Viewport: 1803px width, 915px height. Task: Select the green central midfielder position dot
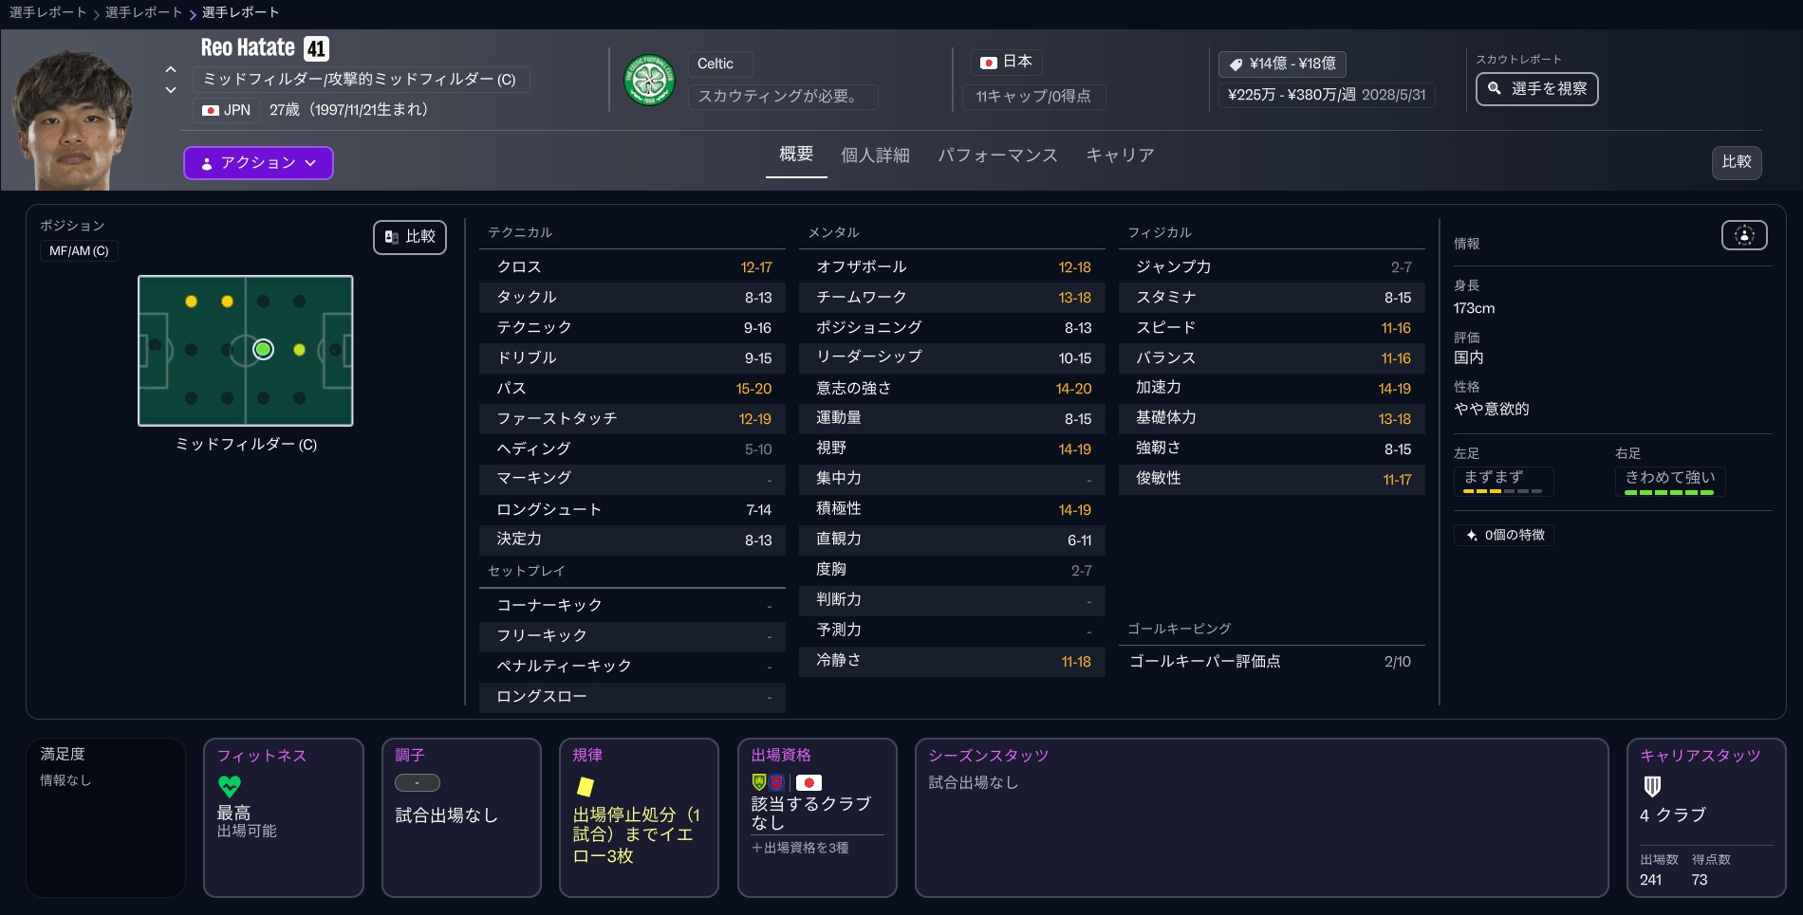coord(264,350)
